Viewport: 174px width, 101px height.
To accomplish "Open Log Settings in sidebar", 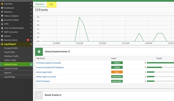I will [x=10, y=77].
